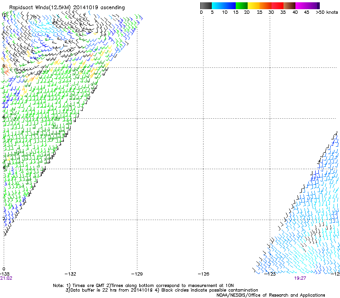Choose the red 30–35 knots legend color
The image size is (340, 298).
tap(278, 6)
